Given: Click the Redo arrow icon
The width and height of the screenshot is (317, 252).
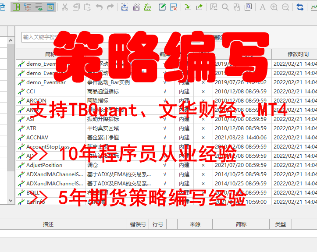Looking at the screenshot, I should [x=110, y=7].
